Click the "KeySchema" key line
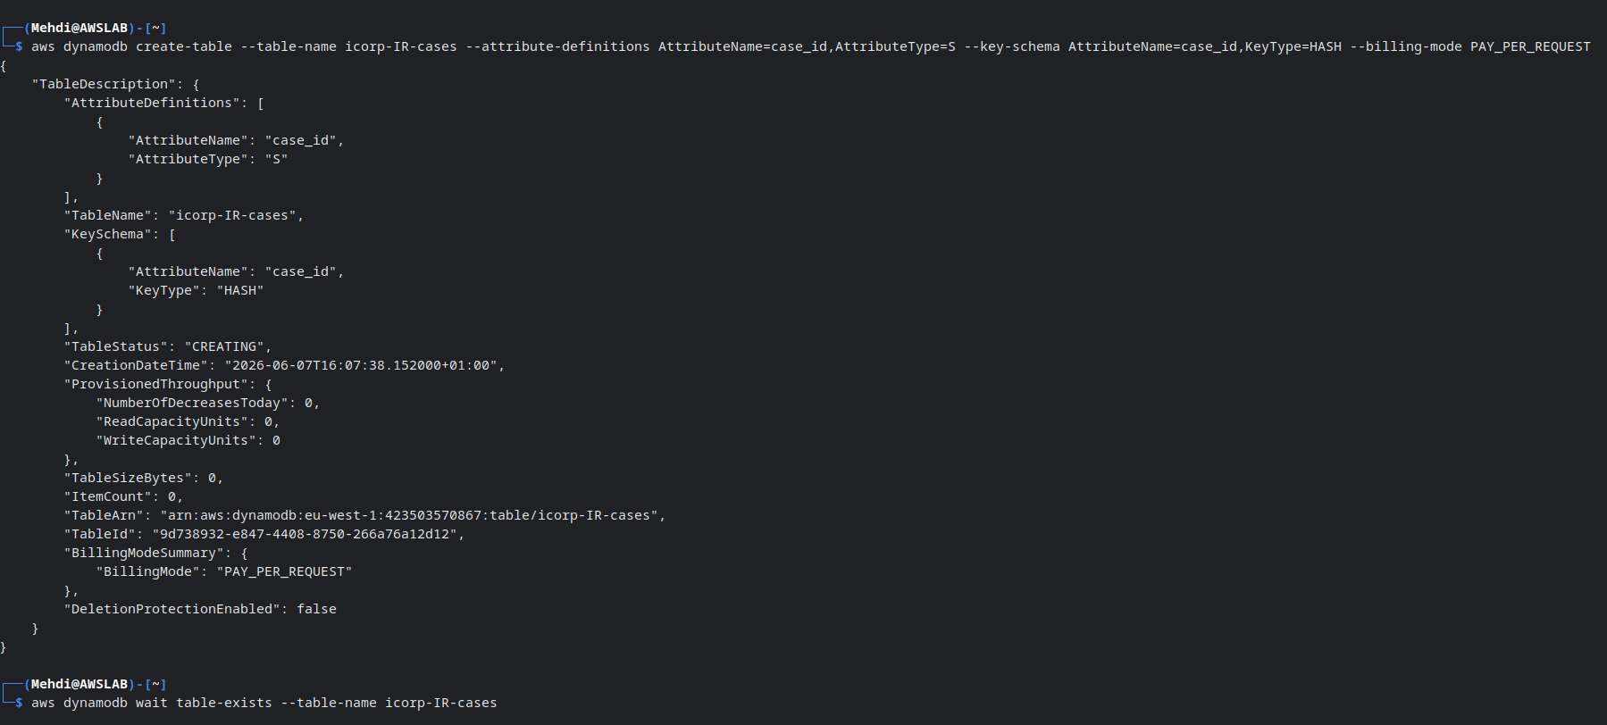 coord(120,234)
